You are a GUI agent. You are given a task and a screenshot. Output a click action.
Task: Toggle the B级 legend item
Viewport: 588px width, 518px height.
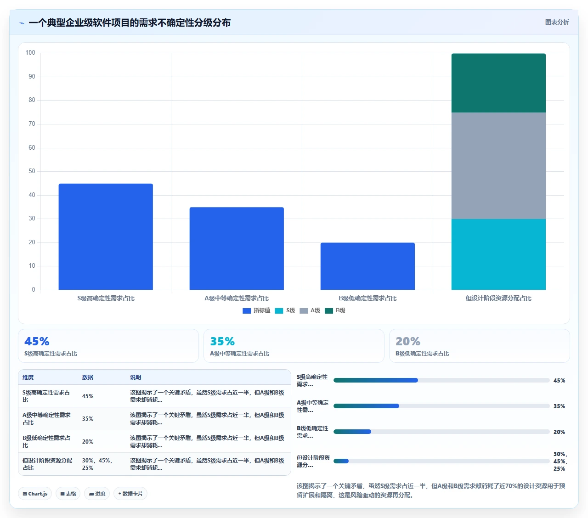pyautogui.click(x=335, y=311)
